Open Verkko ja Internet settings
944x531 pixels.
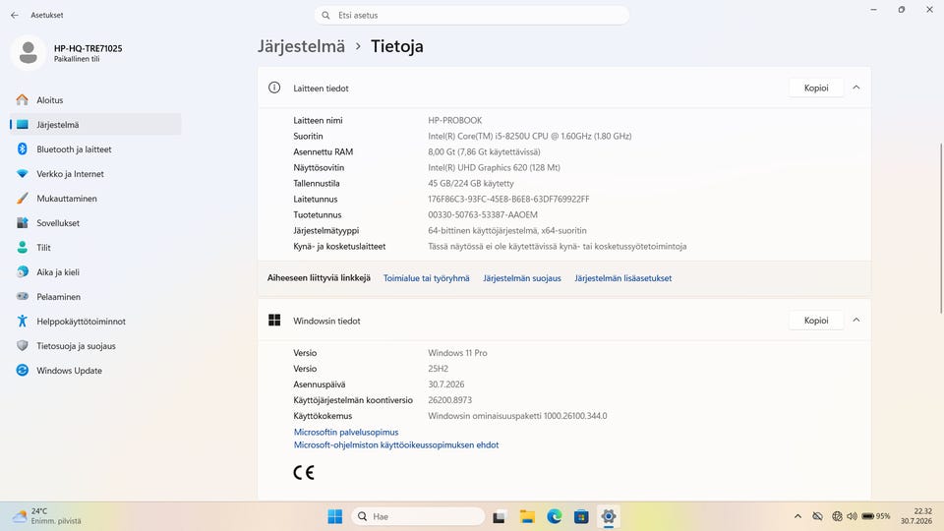pyautogui.click(x=95, y=174)
